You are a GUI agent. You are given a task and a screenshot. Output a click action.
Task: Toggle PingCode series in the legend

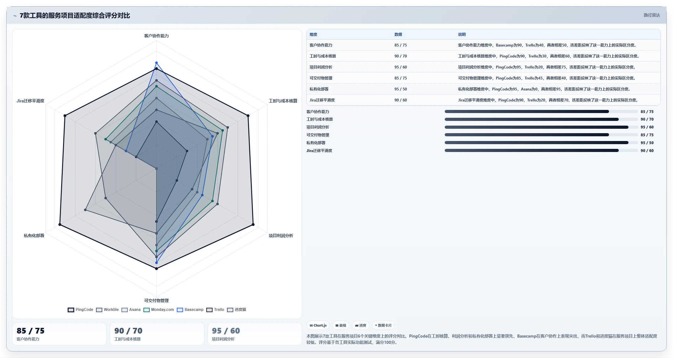point(81,310)
